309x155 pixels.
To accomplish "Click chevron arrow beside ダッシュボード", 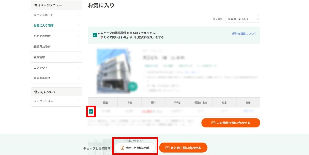I will pos(79,15).
